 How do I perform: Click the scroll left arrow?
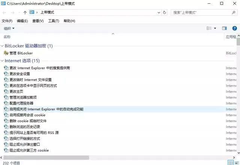click(1, 158)
